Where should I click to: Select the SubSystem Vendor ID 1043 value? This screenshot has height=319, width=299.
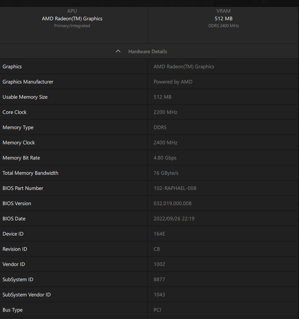pyautogui.click(x=159, y=295)
